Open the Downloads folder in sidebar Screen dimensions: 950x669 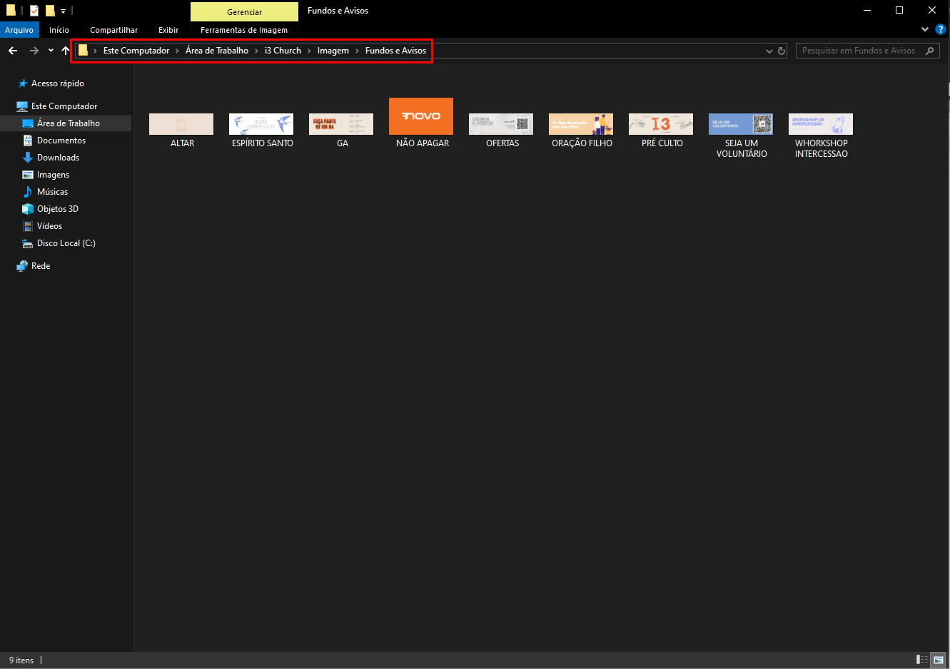[59, 158]
